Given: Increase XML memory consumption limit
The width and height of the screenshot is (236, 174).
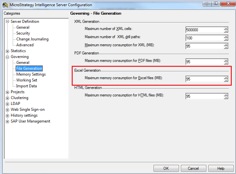Looking at the screenshot, I should click(x=226, y=45).
